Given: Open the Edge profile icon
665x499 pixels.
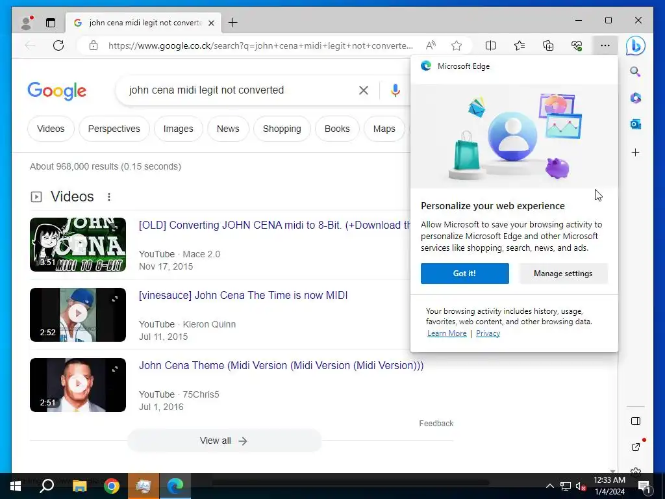Looking at the screenshot, I should point(27,23).
